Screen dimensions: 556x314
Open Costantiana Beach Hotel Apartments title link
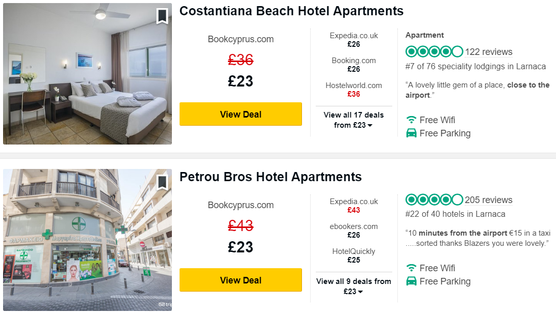(291, 11)
